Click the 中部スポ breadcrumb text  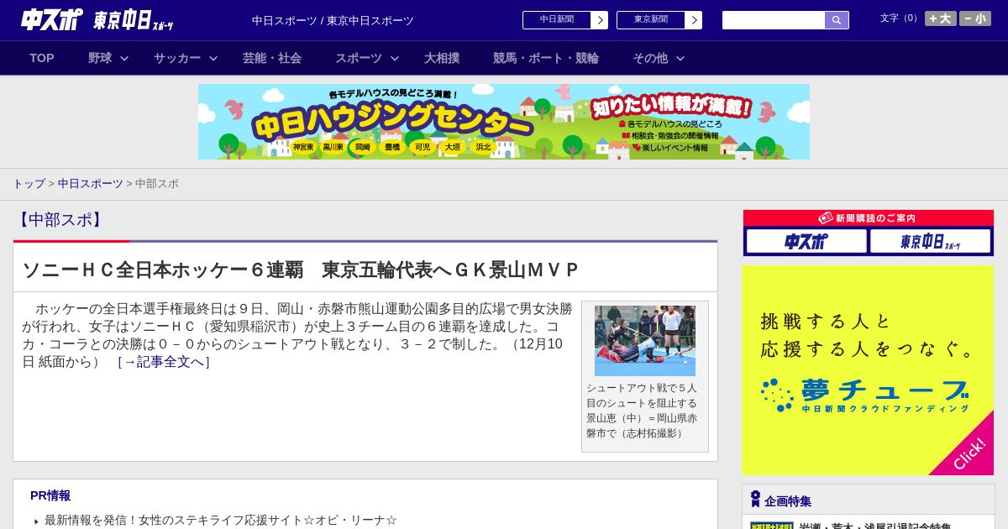[157, 183]
